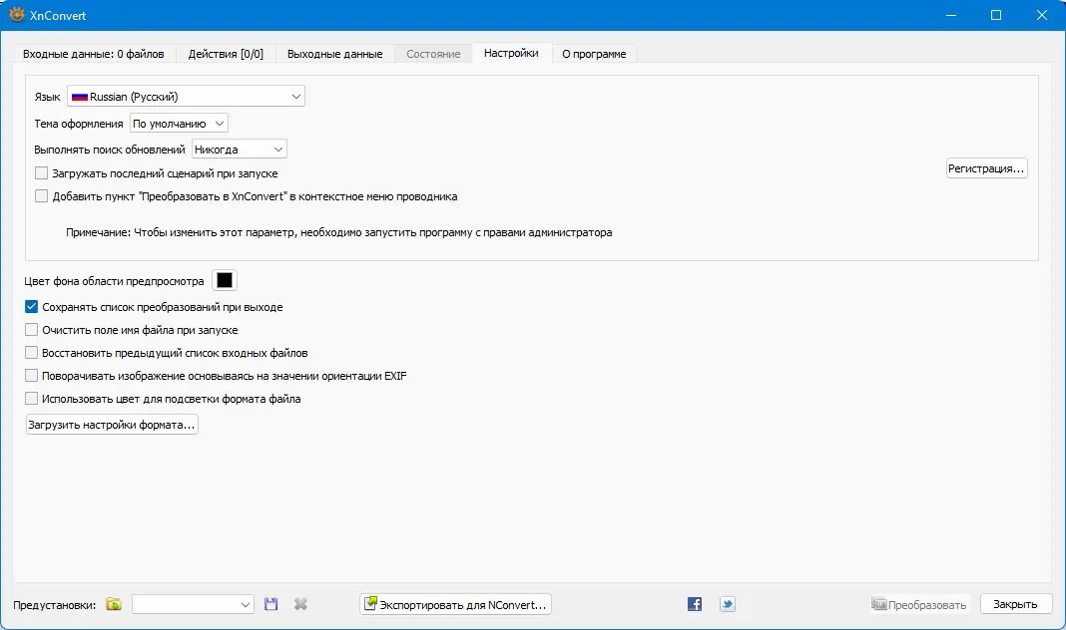The height and width of the screenshot is (630, 1066).
Task: Click the 'Примечание' administrator note text
Action: [x=338, y=232]
